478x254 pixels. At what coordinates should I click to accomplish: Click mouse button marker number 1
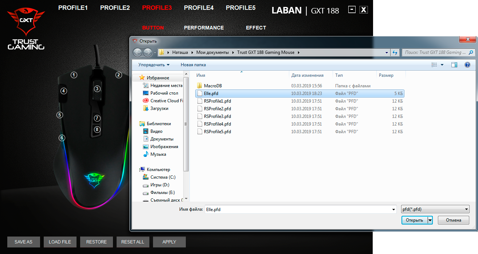coord(74,75)
